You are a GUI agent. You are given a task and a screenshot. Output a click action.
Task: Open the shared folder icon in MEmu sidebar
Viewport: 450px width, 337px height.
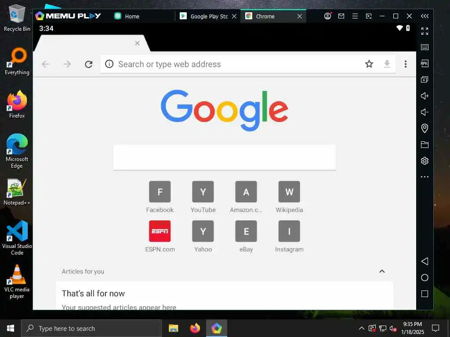tap(425, 144)
